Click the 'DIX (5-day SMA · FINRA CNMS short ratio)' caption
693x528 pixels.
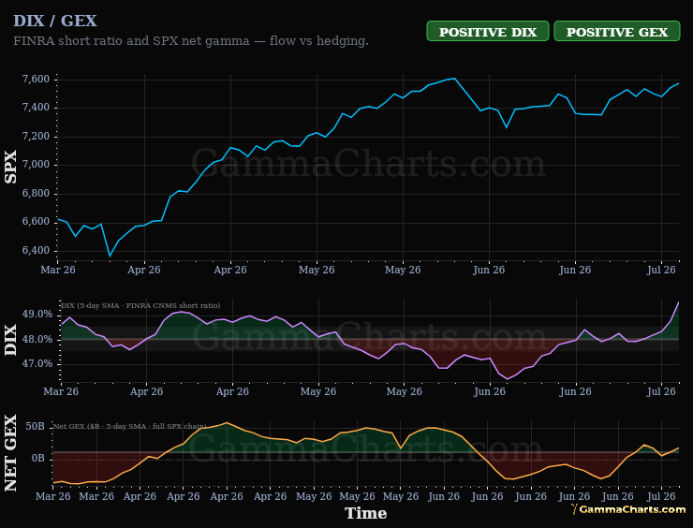tap(140, 305)
